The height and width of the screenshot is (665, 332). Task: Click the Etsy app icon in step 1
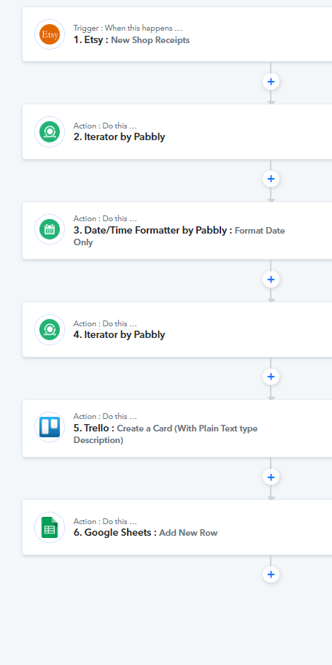(50, 34)
